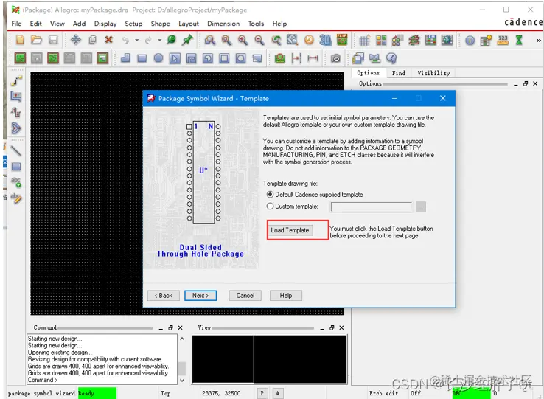Click the 3D viewer icon
The image size is (544, 399).
[325, 41]
